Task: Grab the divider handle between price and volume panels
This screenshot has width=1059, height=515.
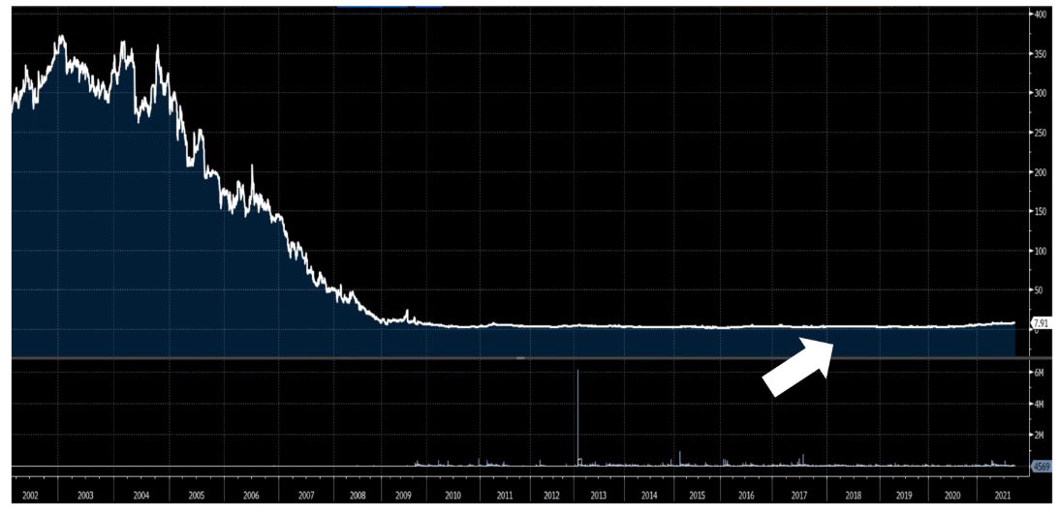Action: (520, 358)
